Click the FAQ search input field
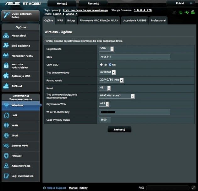The image size is (198, 191). click(168, 188)
